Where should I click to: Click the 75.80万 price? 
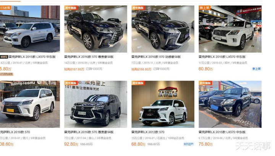[x=205, y=144]
